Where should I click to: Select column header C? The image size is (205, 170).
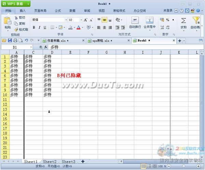pyautogui.click(x=33, y=52)
